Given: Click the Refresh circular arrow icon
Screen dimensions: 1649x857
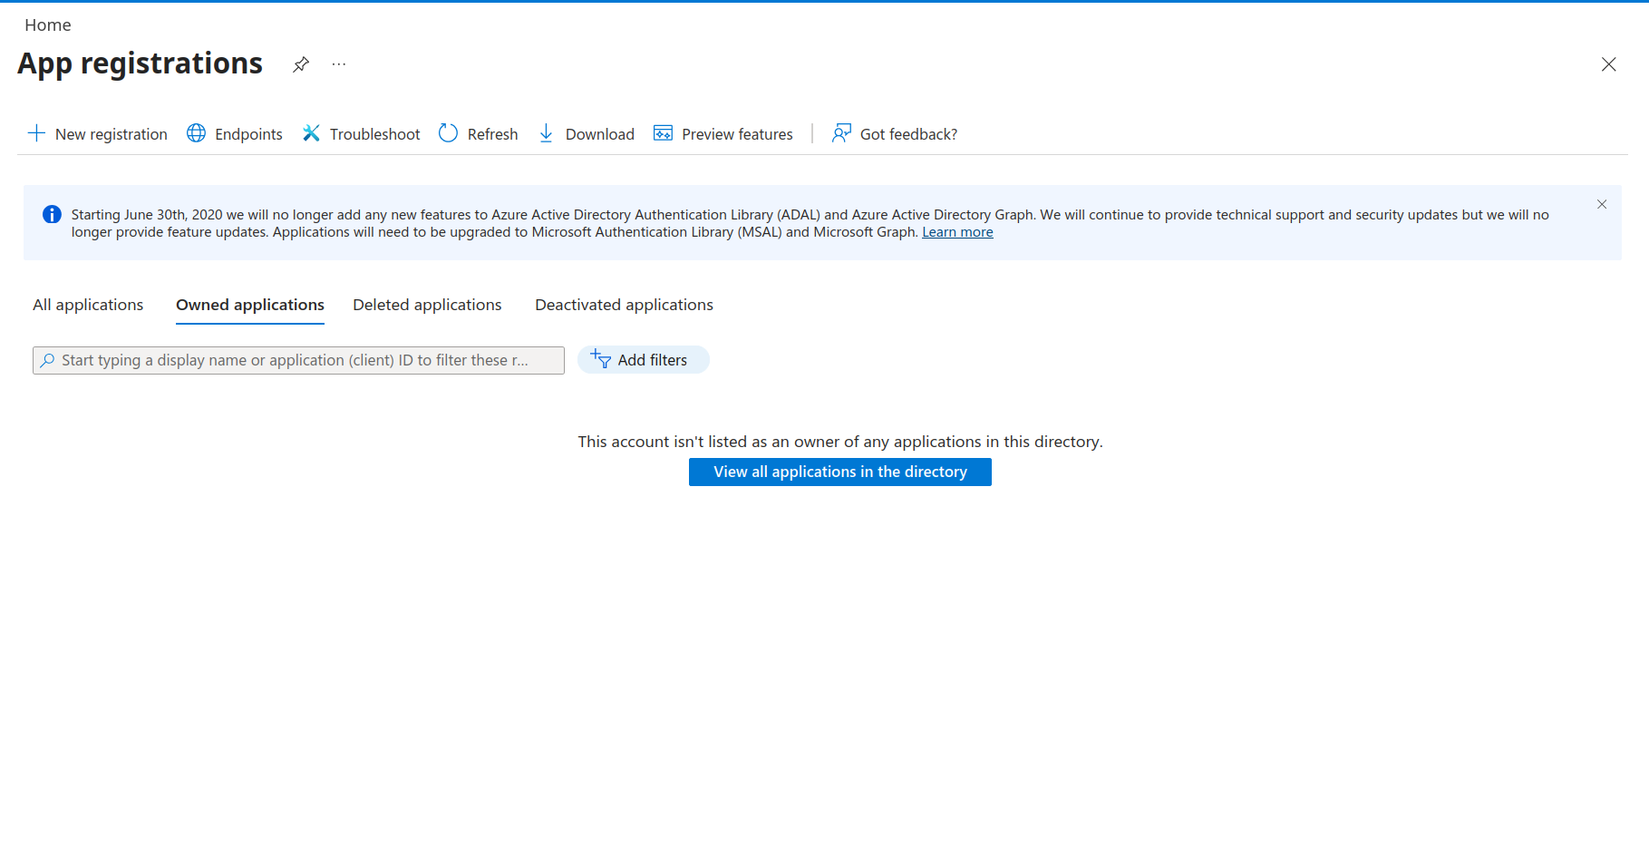Looking at the screenshot, I should (x=448, y=133).
